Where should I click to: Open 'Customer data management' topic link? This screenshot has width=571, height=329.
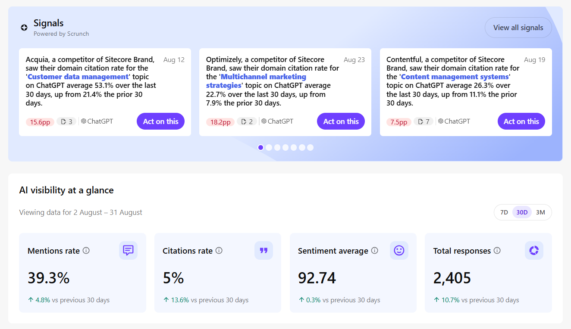pyautogui.click(x=78, y=77)
